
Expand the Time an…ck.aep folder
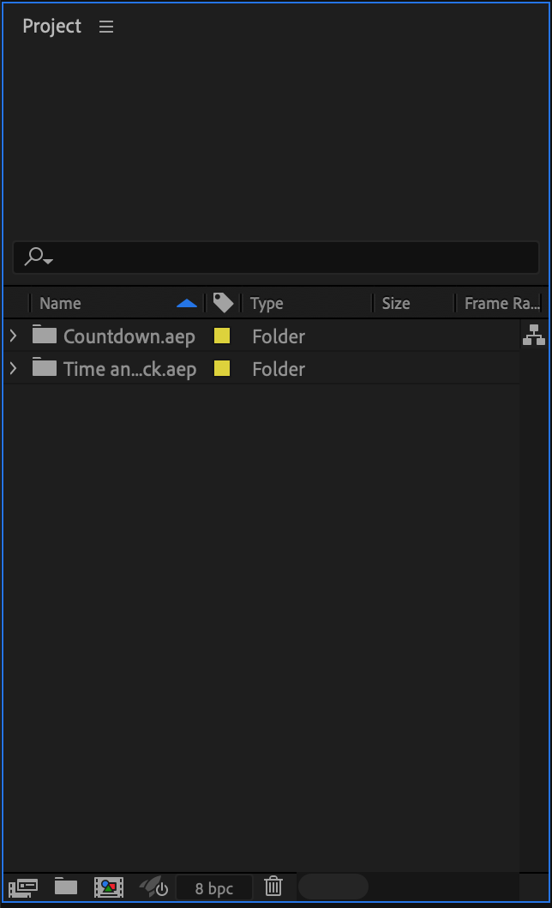point(13,368)
